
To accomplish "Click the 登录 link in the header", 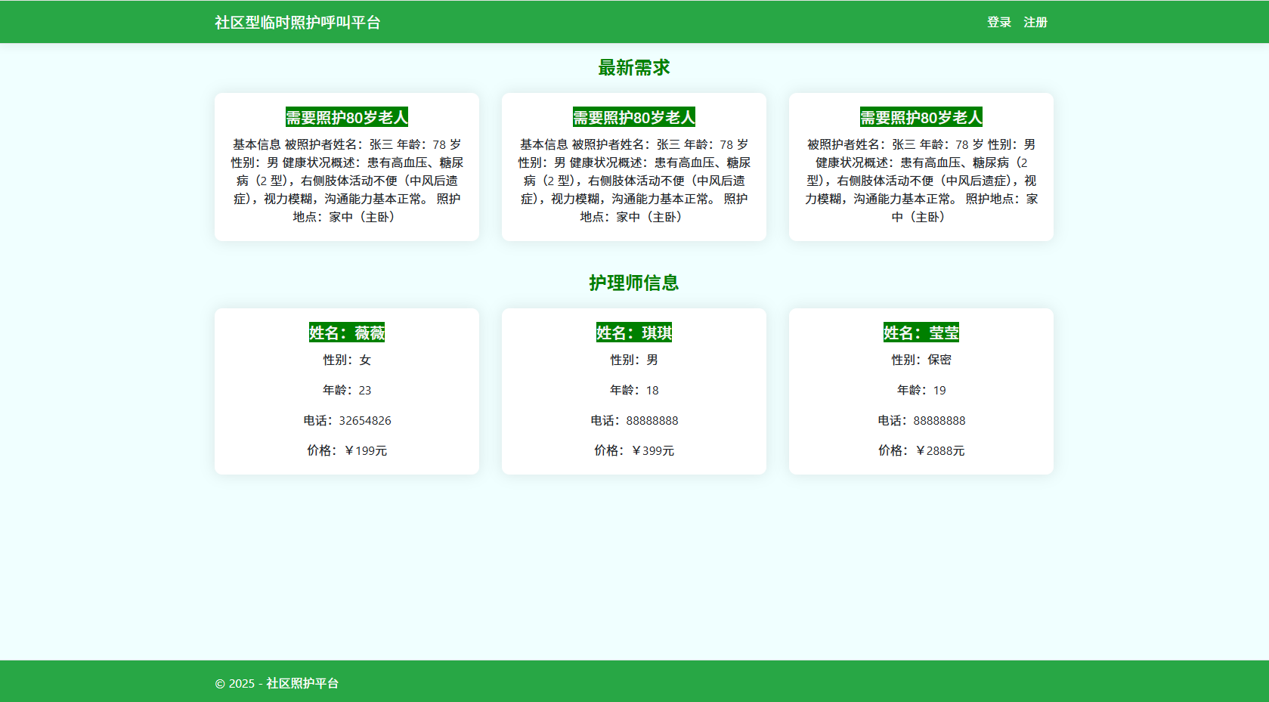I will (998, 22).
